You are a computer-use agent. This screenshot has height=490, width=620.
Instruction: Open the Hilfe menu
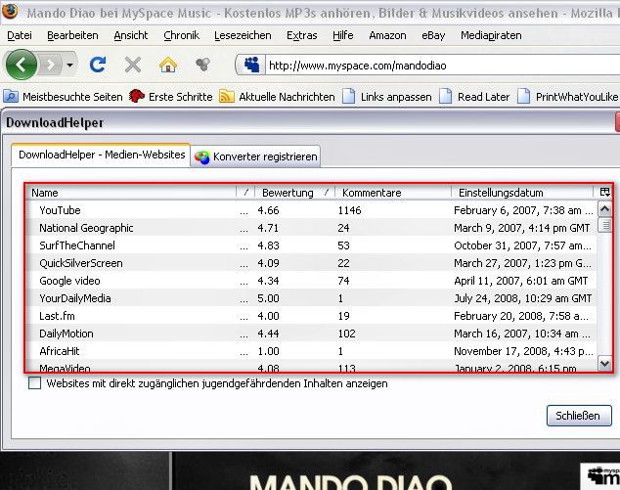click(x=343, y=35)
